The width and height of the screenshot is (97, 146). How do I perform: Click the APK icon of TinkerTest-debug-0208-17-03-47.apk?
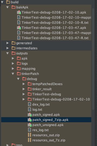pyautogui.click(x=19, y=28)
